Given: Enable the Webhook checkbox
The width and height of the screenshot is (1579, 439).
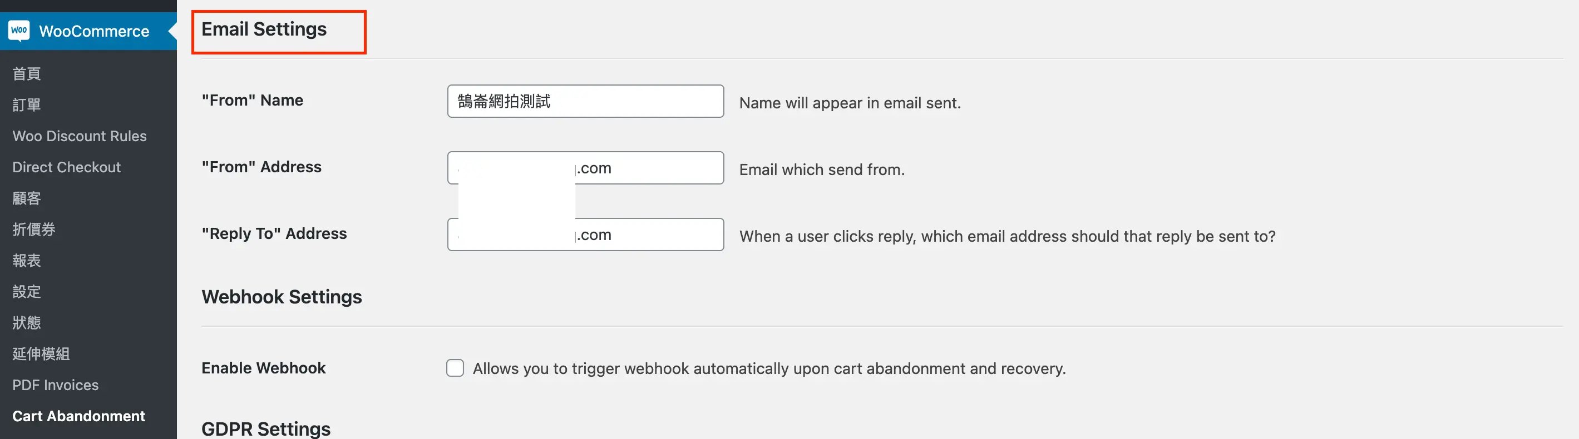Looking at the screenshot, I should 455,368.
